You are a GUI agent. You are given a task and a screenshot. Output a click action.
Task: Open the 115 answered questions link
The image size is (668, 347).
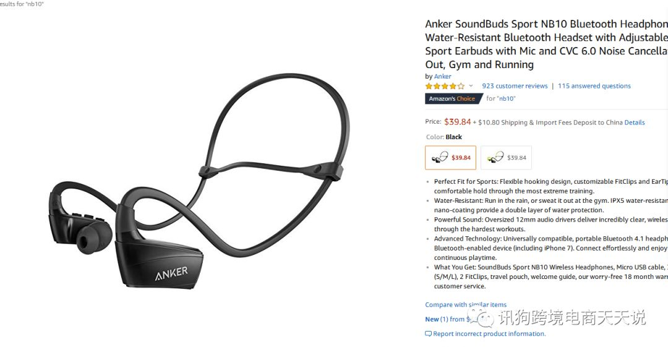pos(594,86)
